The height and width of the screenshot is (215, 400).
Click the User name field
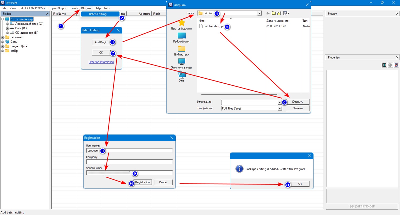point(129,150)
